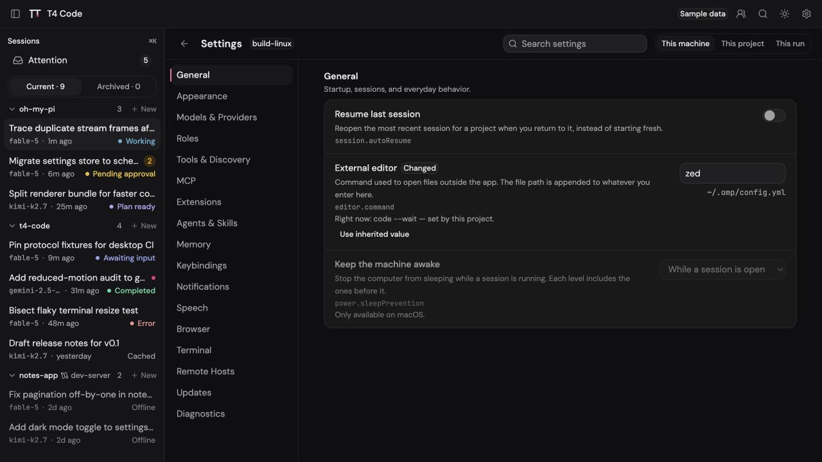The width and height of the screenshot is (822, 462).
Task: Open Pin protocol fixtures for desktop CI
Action: pyautogui.click(x=82, y=251)
